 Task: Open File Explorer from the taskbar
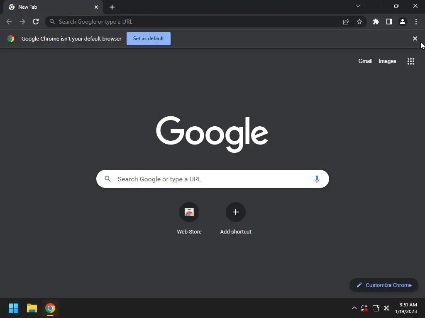[x=32, y=308]
